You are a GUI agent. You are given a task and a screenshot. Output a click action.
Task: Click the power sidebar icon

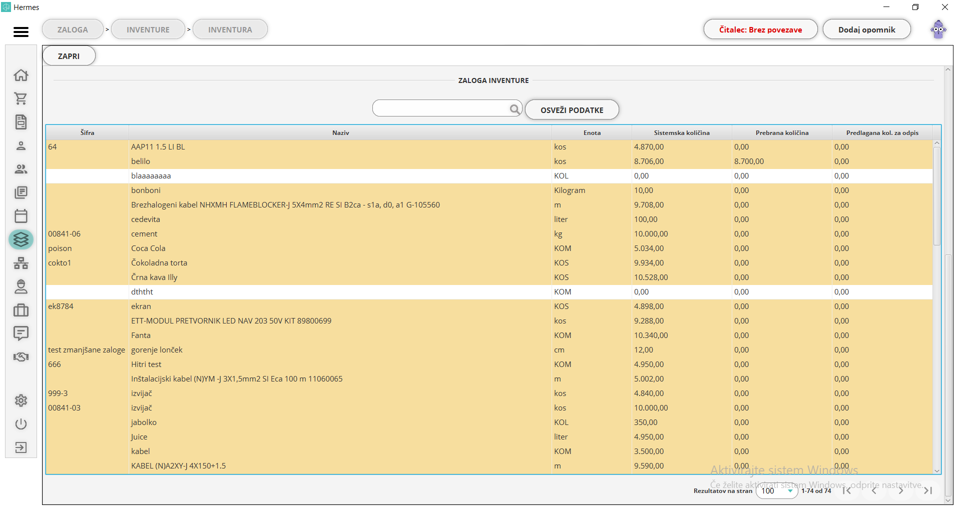pyautogui.click(x=21, y=424)
